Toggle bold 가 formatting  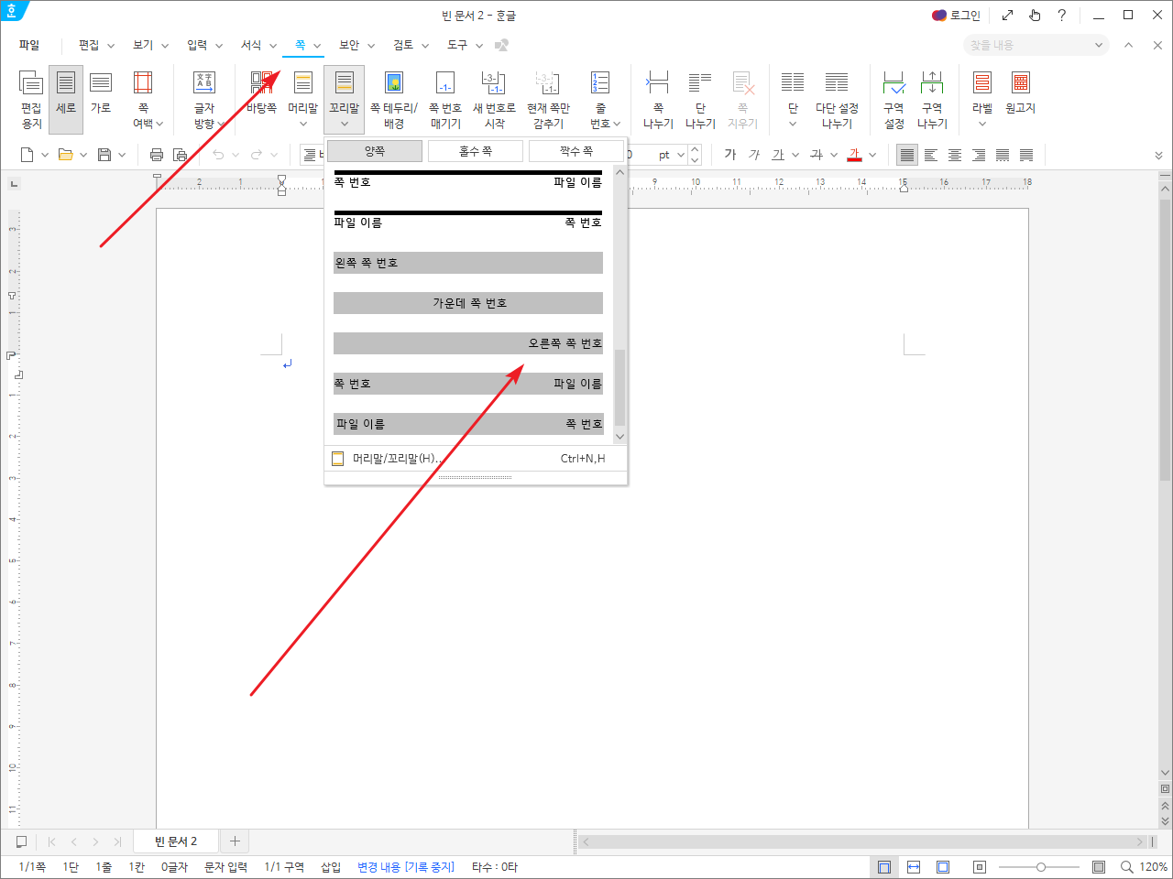pos(730,155)
